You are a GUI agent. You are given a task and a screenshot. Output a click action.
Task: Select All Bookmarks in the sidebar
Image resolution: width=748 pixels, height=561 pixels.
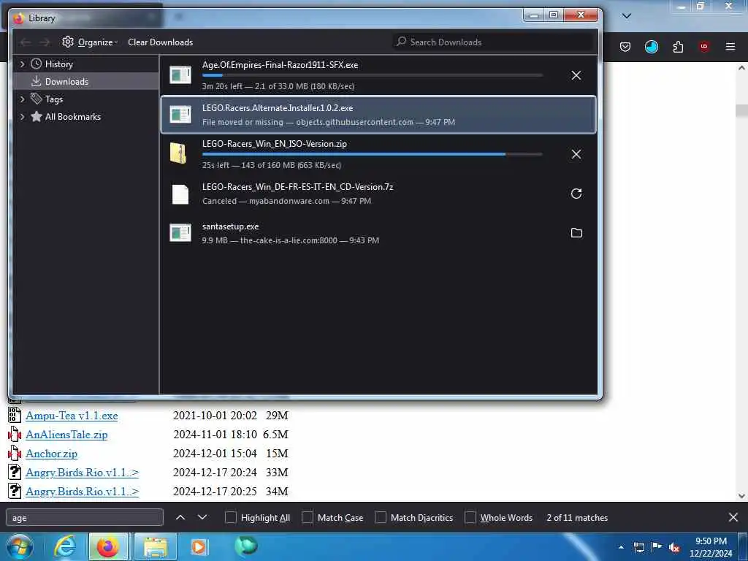(86, 116)
